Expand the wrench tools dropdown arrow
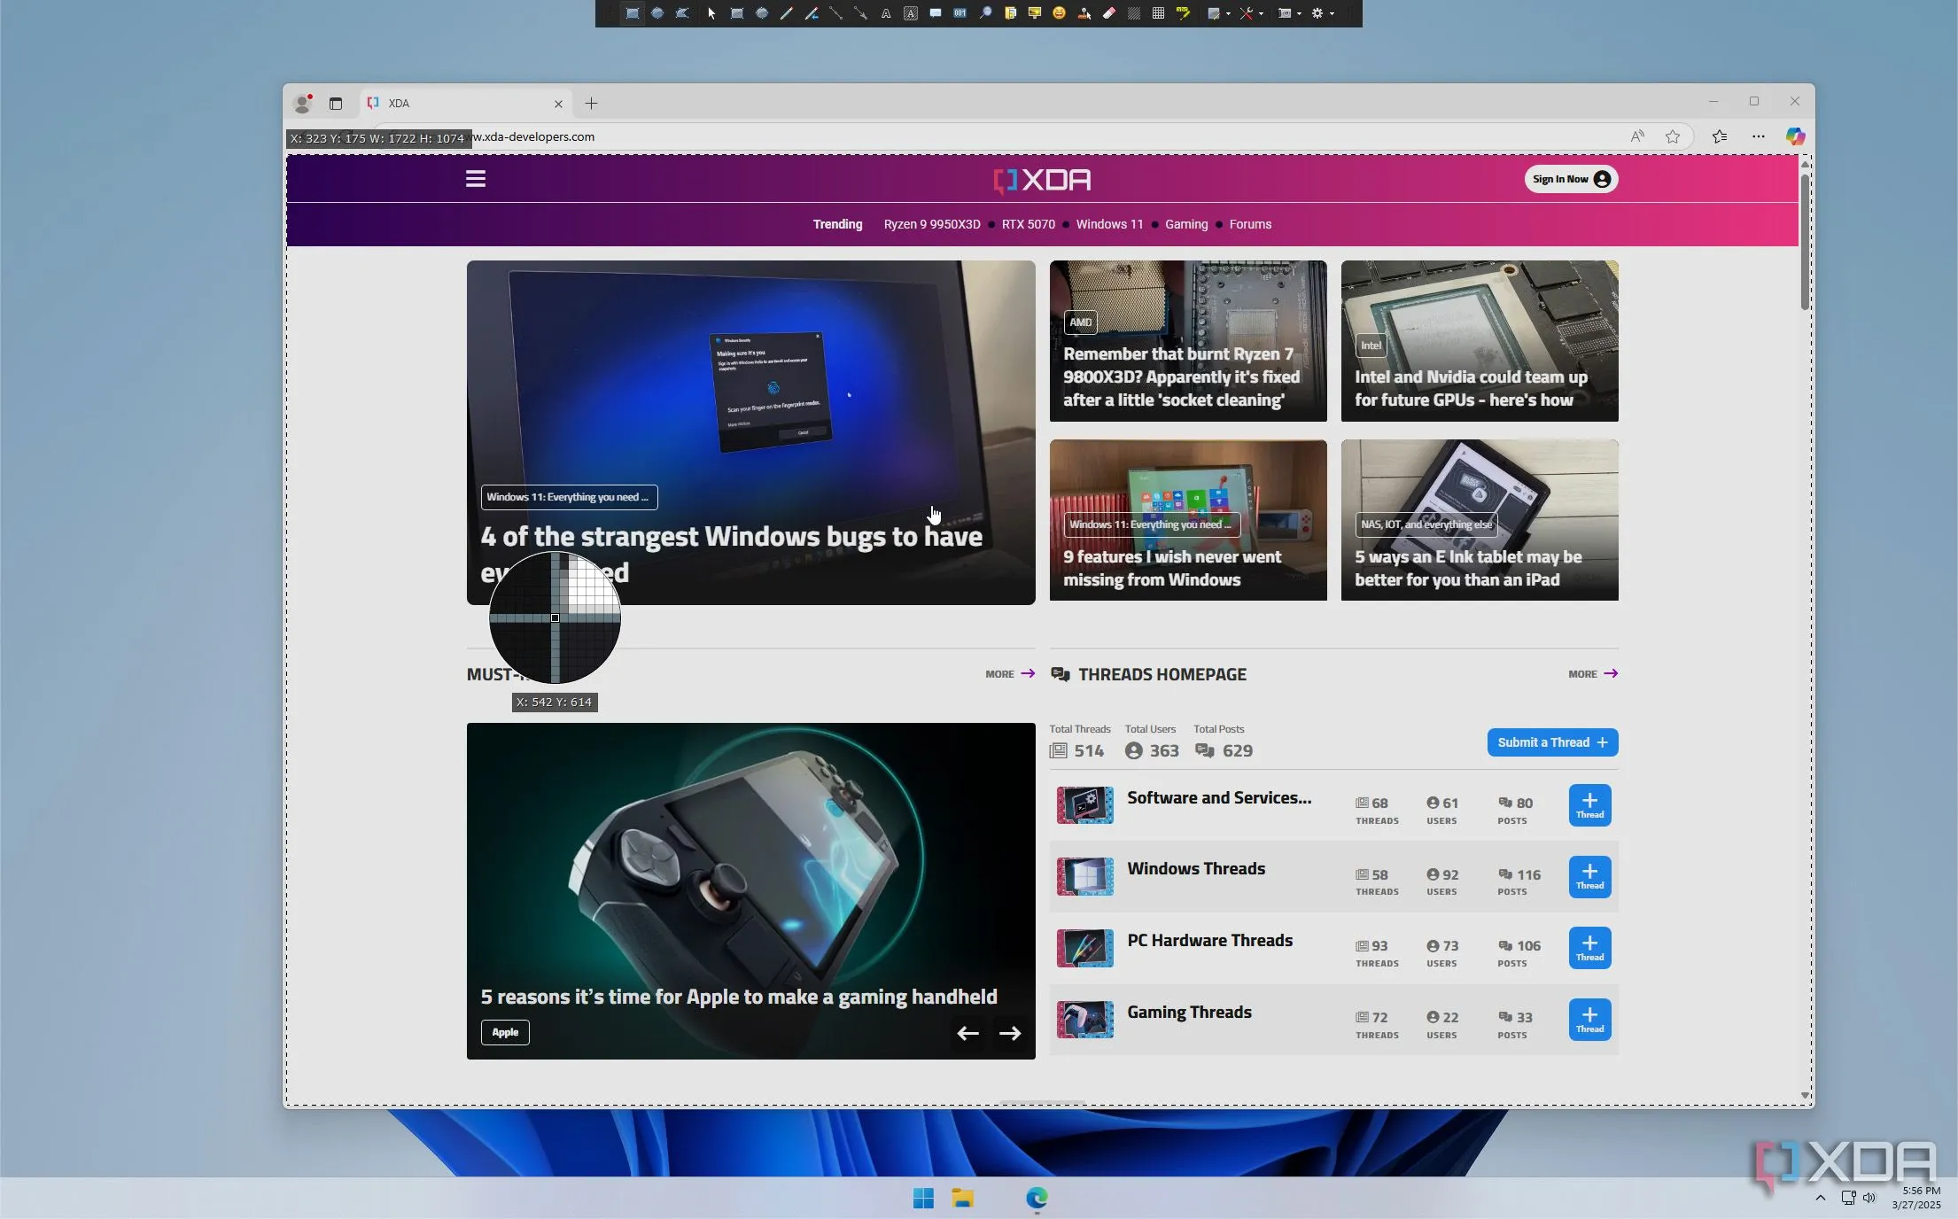This screenshot has height=1219, width=1958. (1261, 13)
